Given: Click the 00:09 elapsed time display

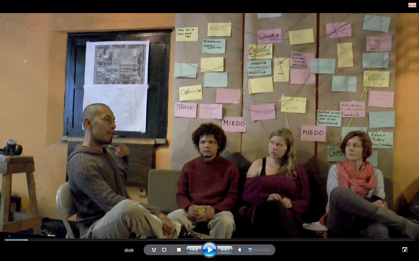Looking at the screenshot, I should pos(129,251).
